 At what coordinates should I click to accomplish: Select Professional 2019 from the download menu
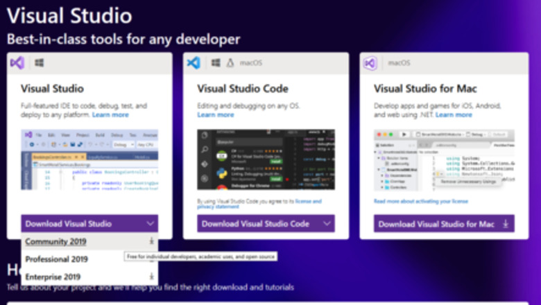(89, 259)
